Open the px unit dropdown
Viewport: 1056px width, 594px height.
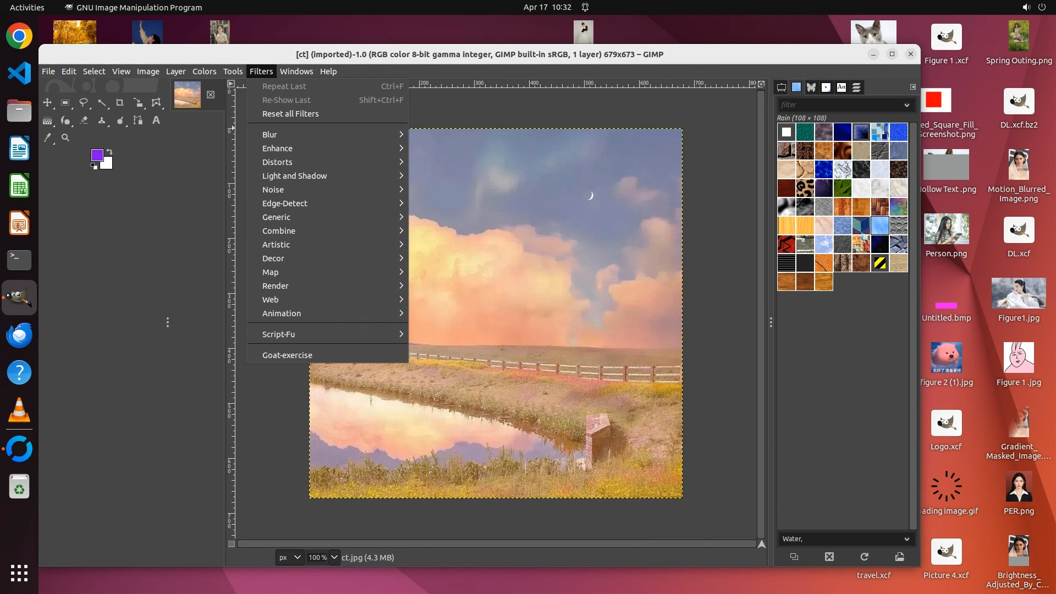289,557
